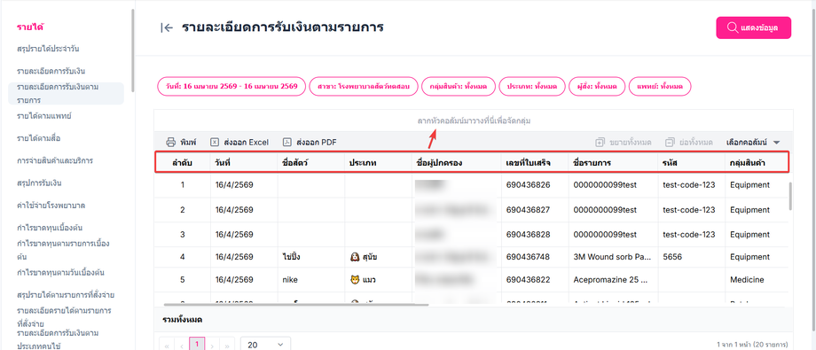Sort by ชื่อรายการ column header
816x350 pixels.
(613, 163)
